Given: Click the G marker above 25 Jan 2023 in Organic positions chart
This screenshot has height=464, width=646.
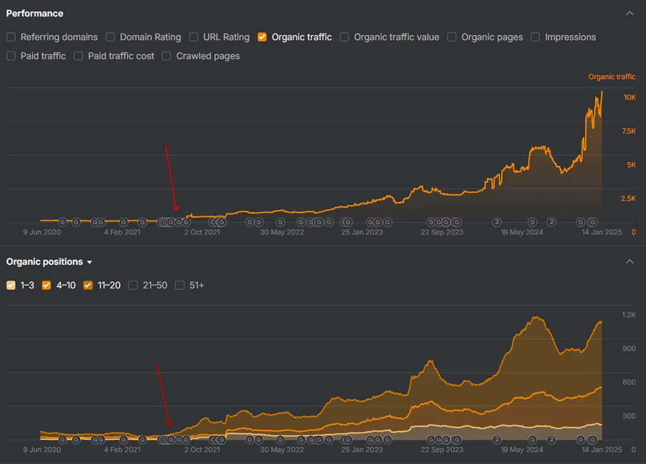Looking at the screenshot, I should [x=347, y=440].
